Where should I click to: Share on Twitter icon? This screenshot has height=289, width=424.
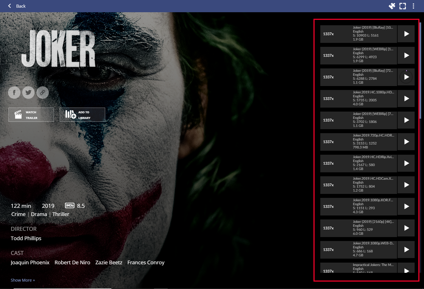coord(28,93)
